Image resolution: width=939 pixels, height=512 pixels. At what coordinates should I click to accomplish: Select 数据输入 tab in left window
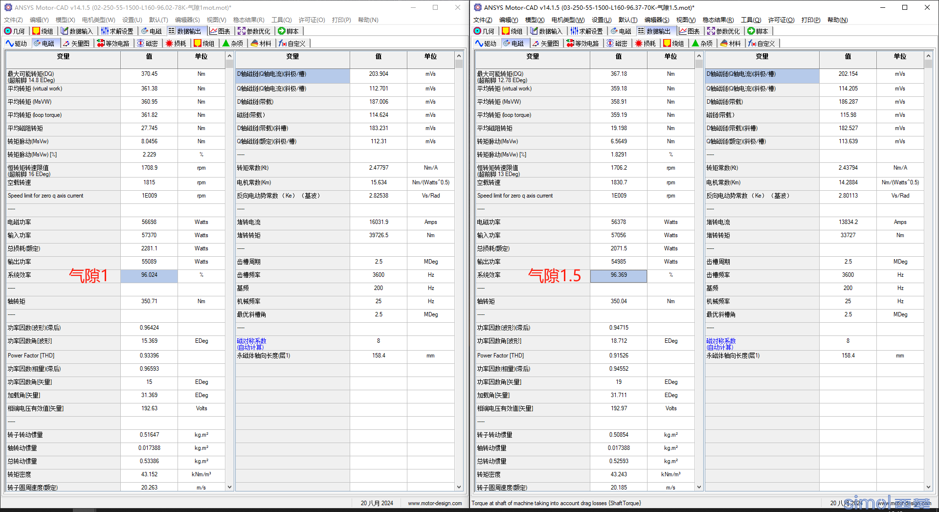click(x=77, y=31)
